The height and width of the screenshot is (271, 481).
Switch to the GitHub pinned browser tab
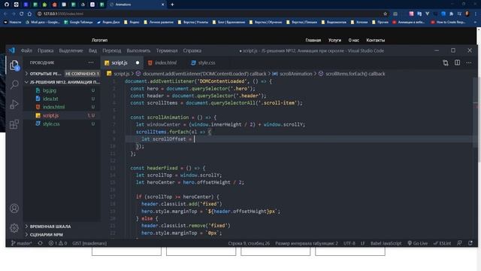coord(7,5)
